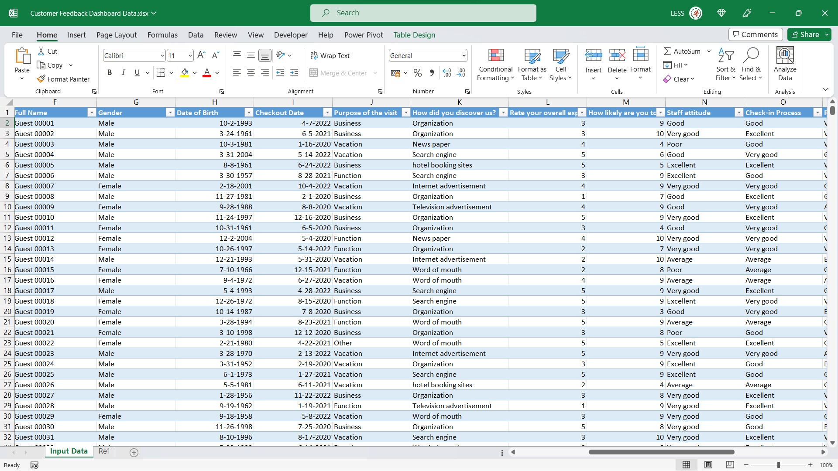This screenshot has height=471, width=838.
Task: Open the Ref sheet tab
Action: coord(104,451)
